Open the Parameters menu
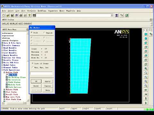Image resolution: width=154 pixels, height=115 pixels. point(53,11)
